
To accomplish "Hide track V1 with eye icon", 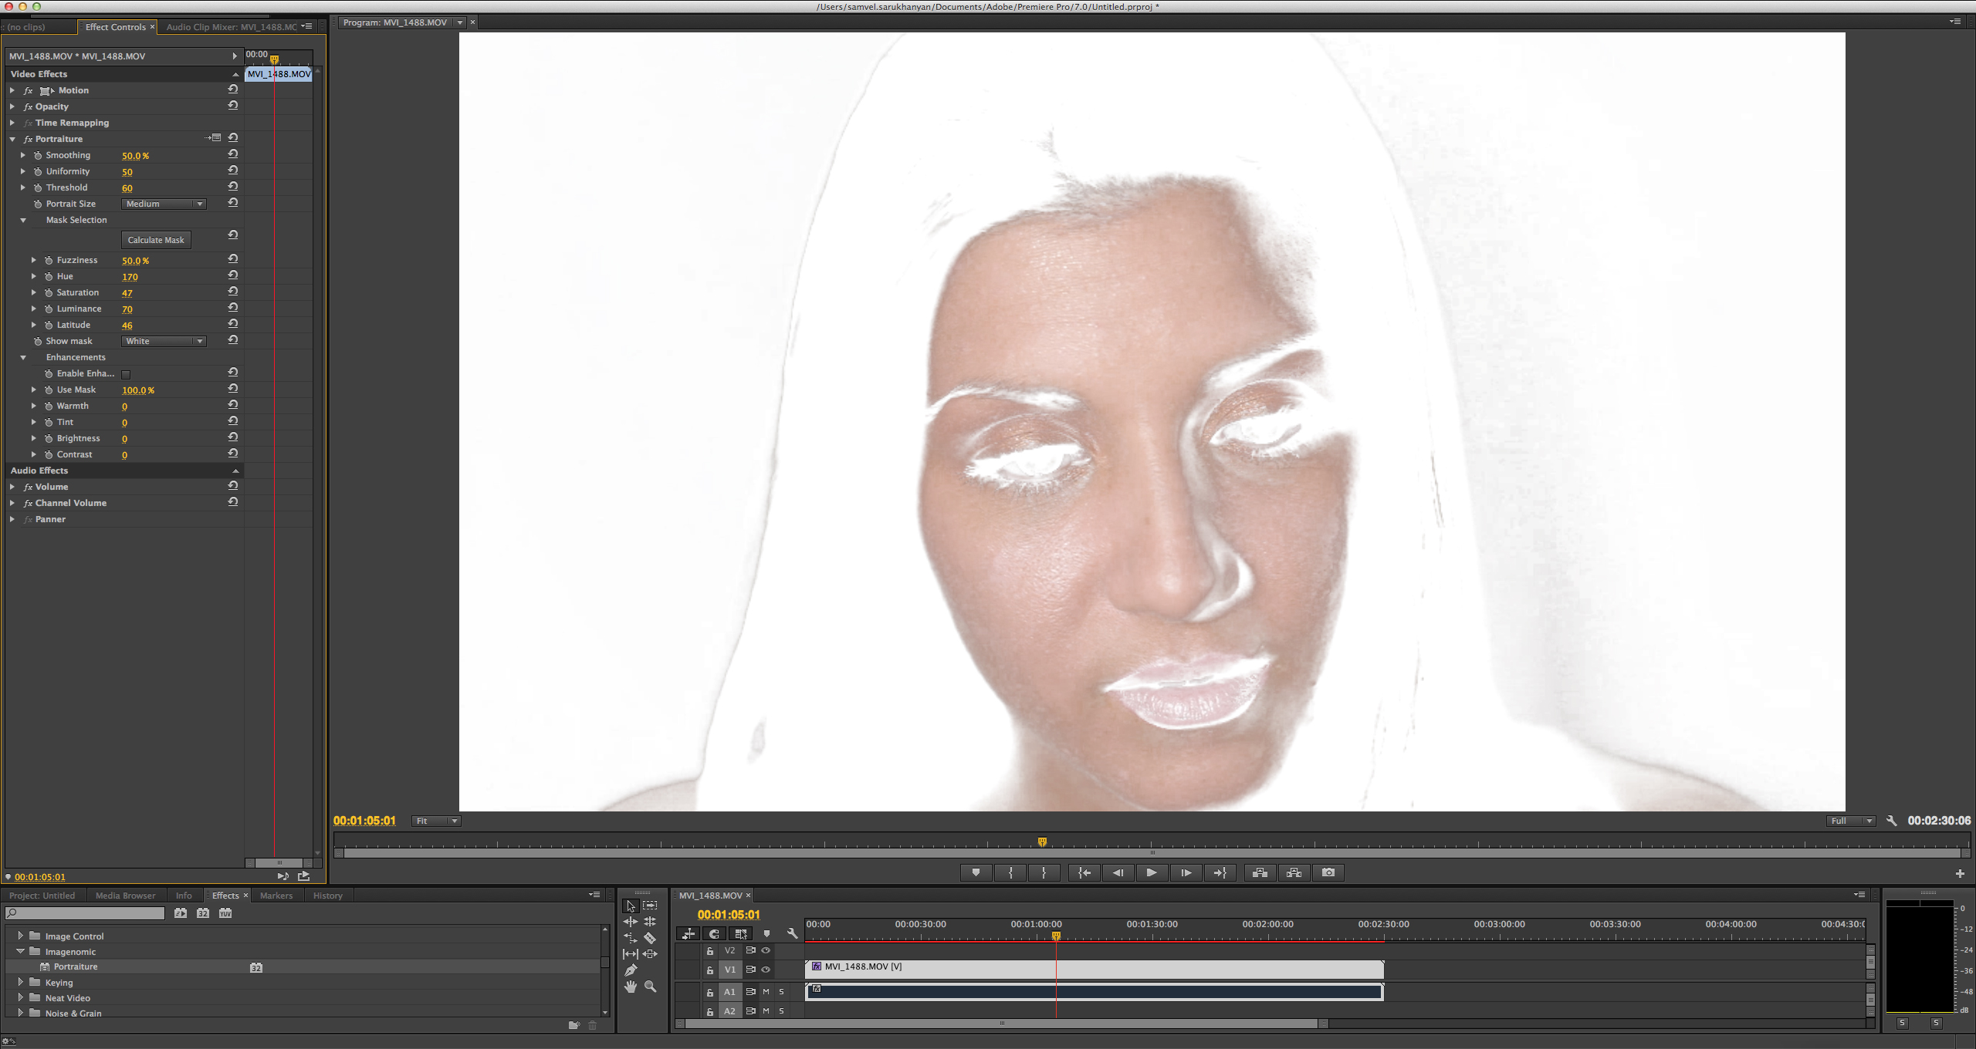I will tap(766, 970).
